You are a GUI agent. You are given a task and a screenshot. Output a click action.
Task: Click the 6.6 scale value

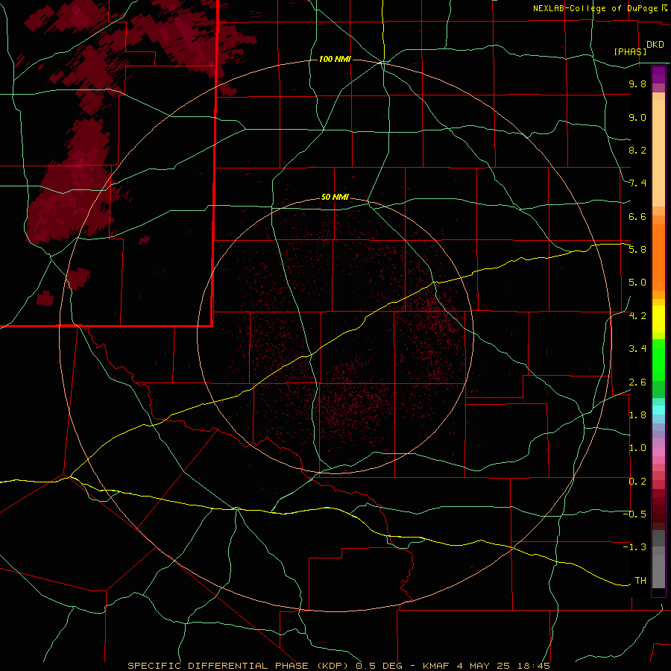[637, 216]
